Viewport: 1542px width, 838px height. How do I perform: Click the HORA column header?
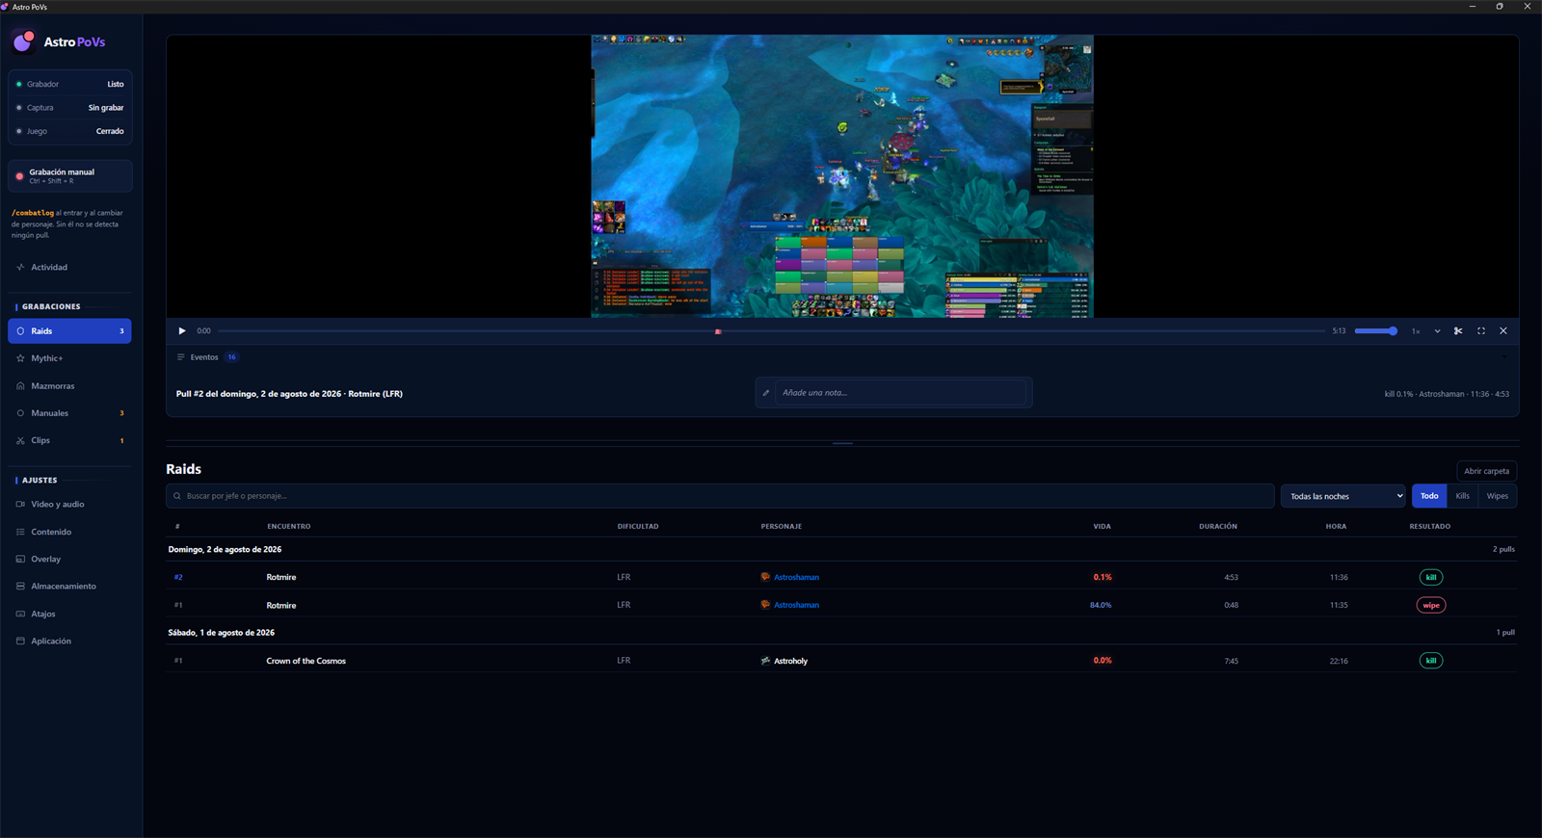click(x=1336, y=527)
